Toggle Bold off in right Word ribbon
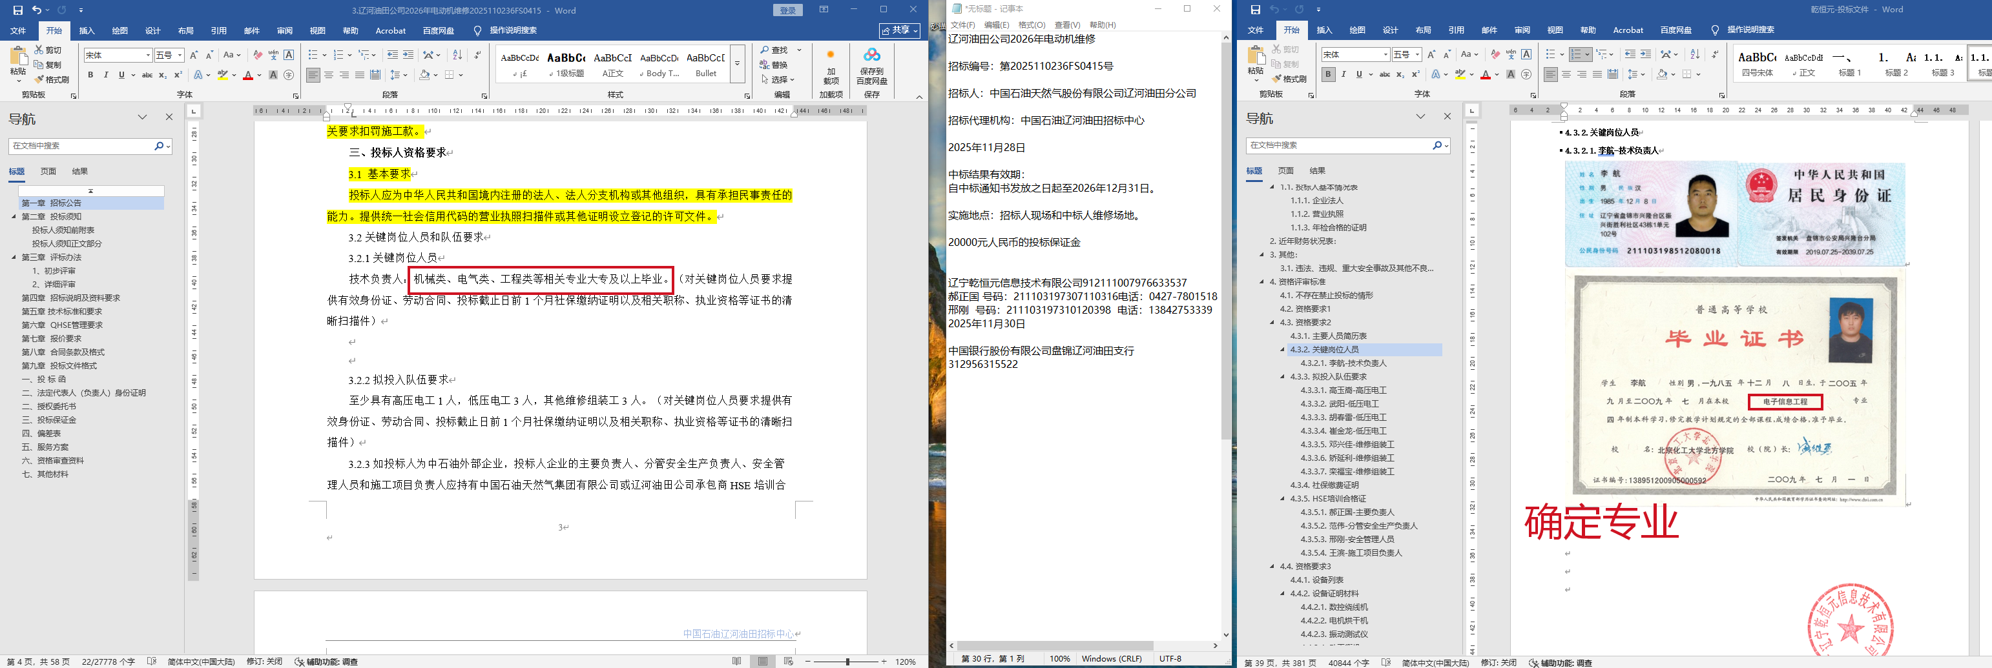 click(1328, 74)
